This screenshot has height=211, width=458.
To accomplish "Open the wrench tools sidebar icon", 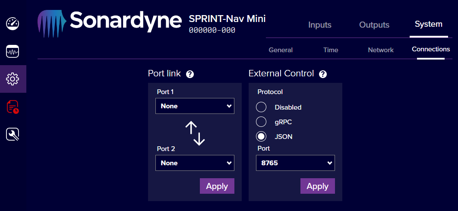I will click(13, 135).
